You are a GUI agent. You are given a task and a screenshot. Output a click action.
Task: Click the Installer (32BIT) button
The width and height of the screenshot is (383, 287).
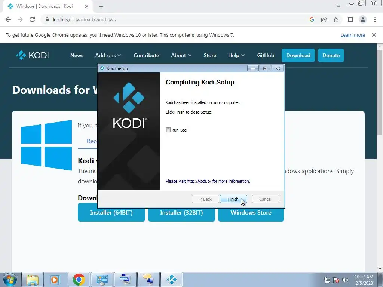(x=181, y=213)
